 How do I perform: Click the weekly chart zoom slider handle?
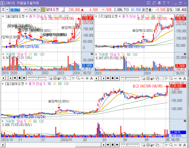click(125, 78)
